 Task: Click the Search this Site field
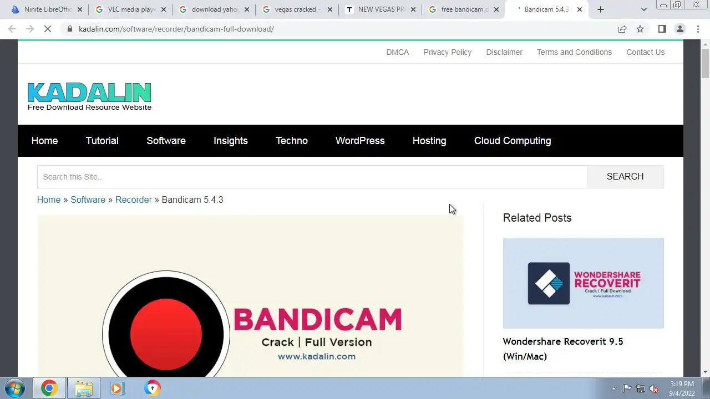(312, 177)
